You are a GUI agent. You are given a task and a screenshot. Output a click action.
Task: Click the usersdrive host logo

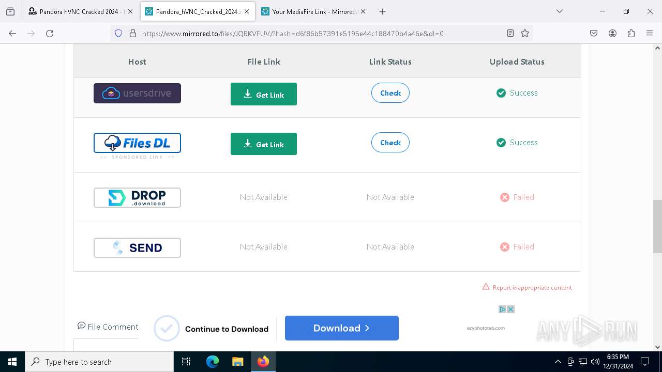click(x=137, y=93)
